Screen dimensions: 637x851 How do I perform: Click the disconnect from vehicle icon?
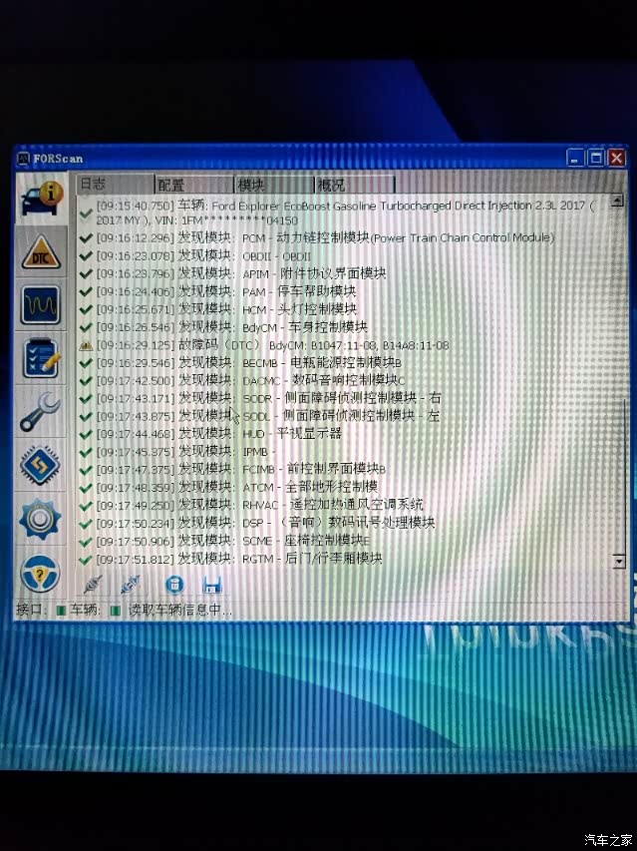click(x=130, y=585)
